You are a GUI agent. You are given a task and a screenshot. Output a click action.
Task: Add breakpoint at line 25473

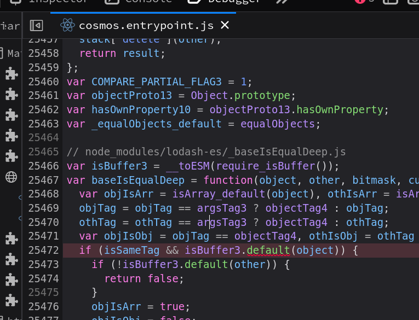pyautogui.click(x=44, y=265)
